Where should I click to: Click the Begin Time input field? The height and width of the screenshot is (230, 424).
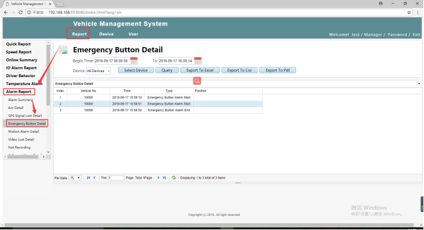(112, 61)
